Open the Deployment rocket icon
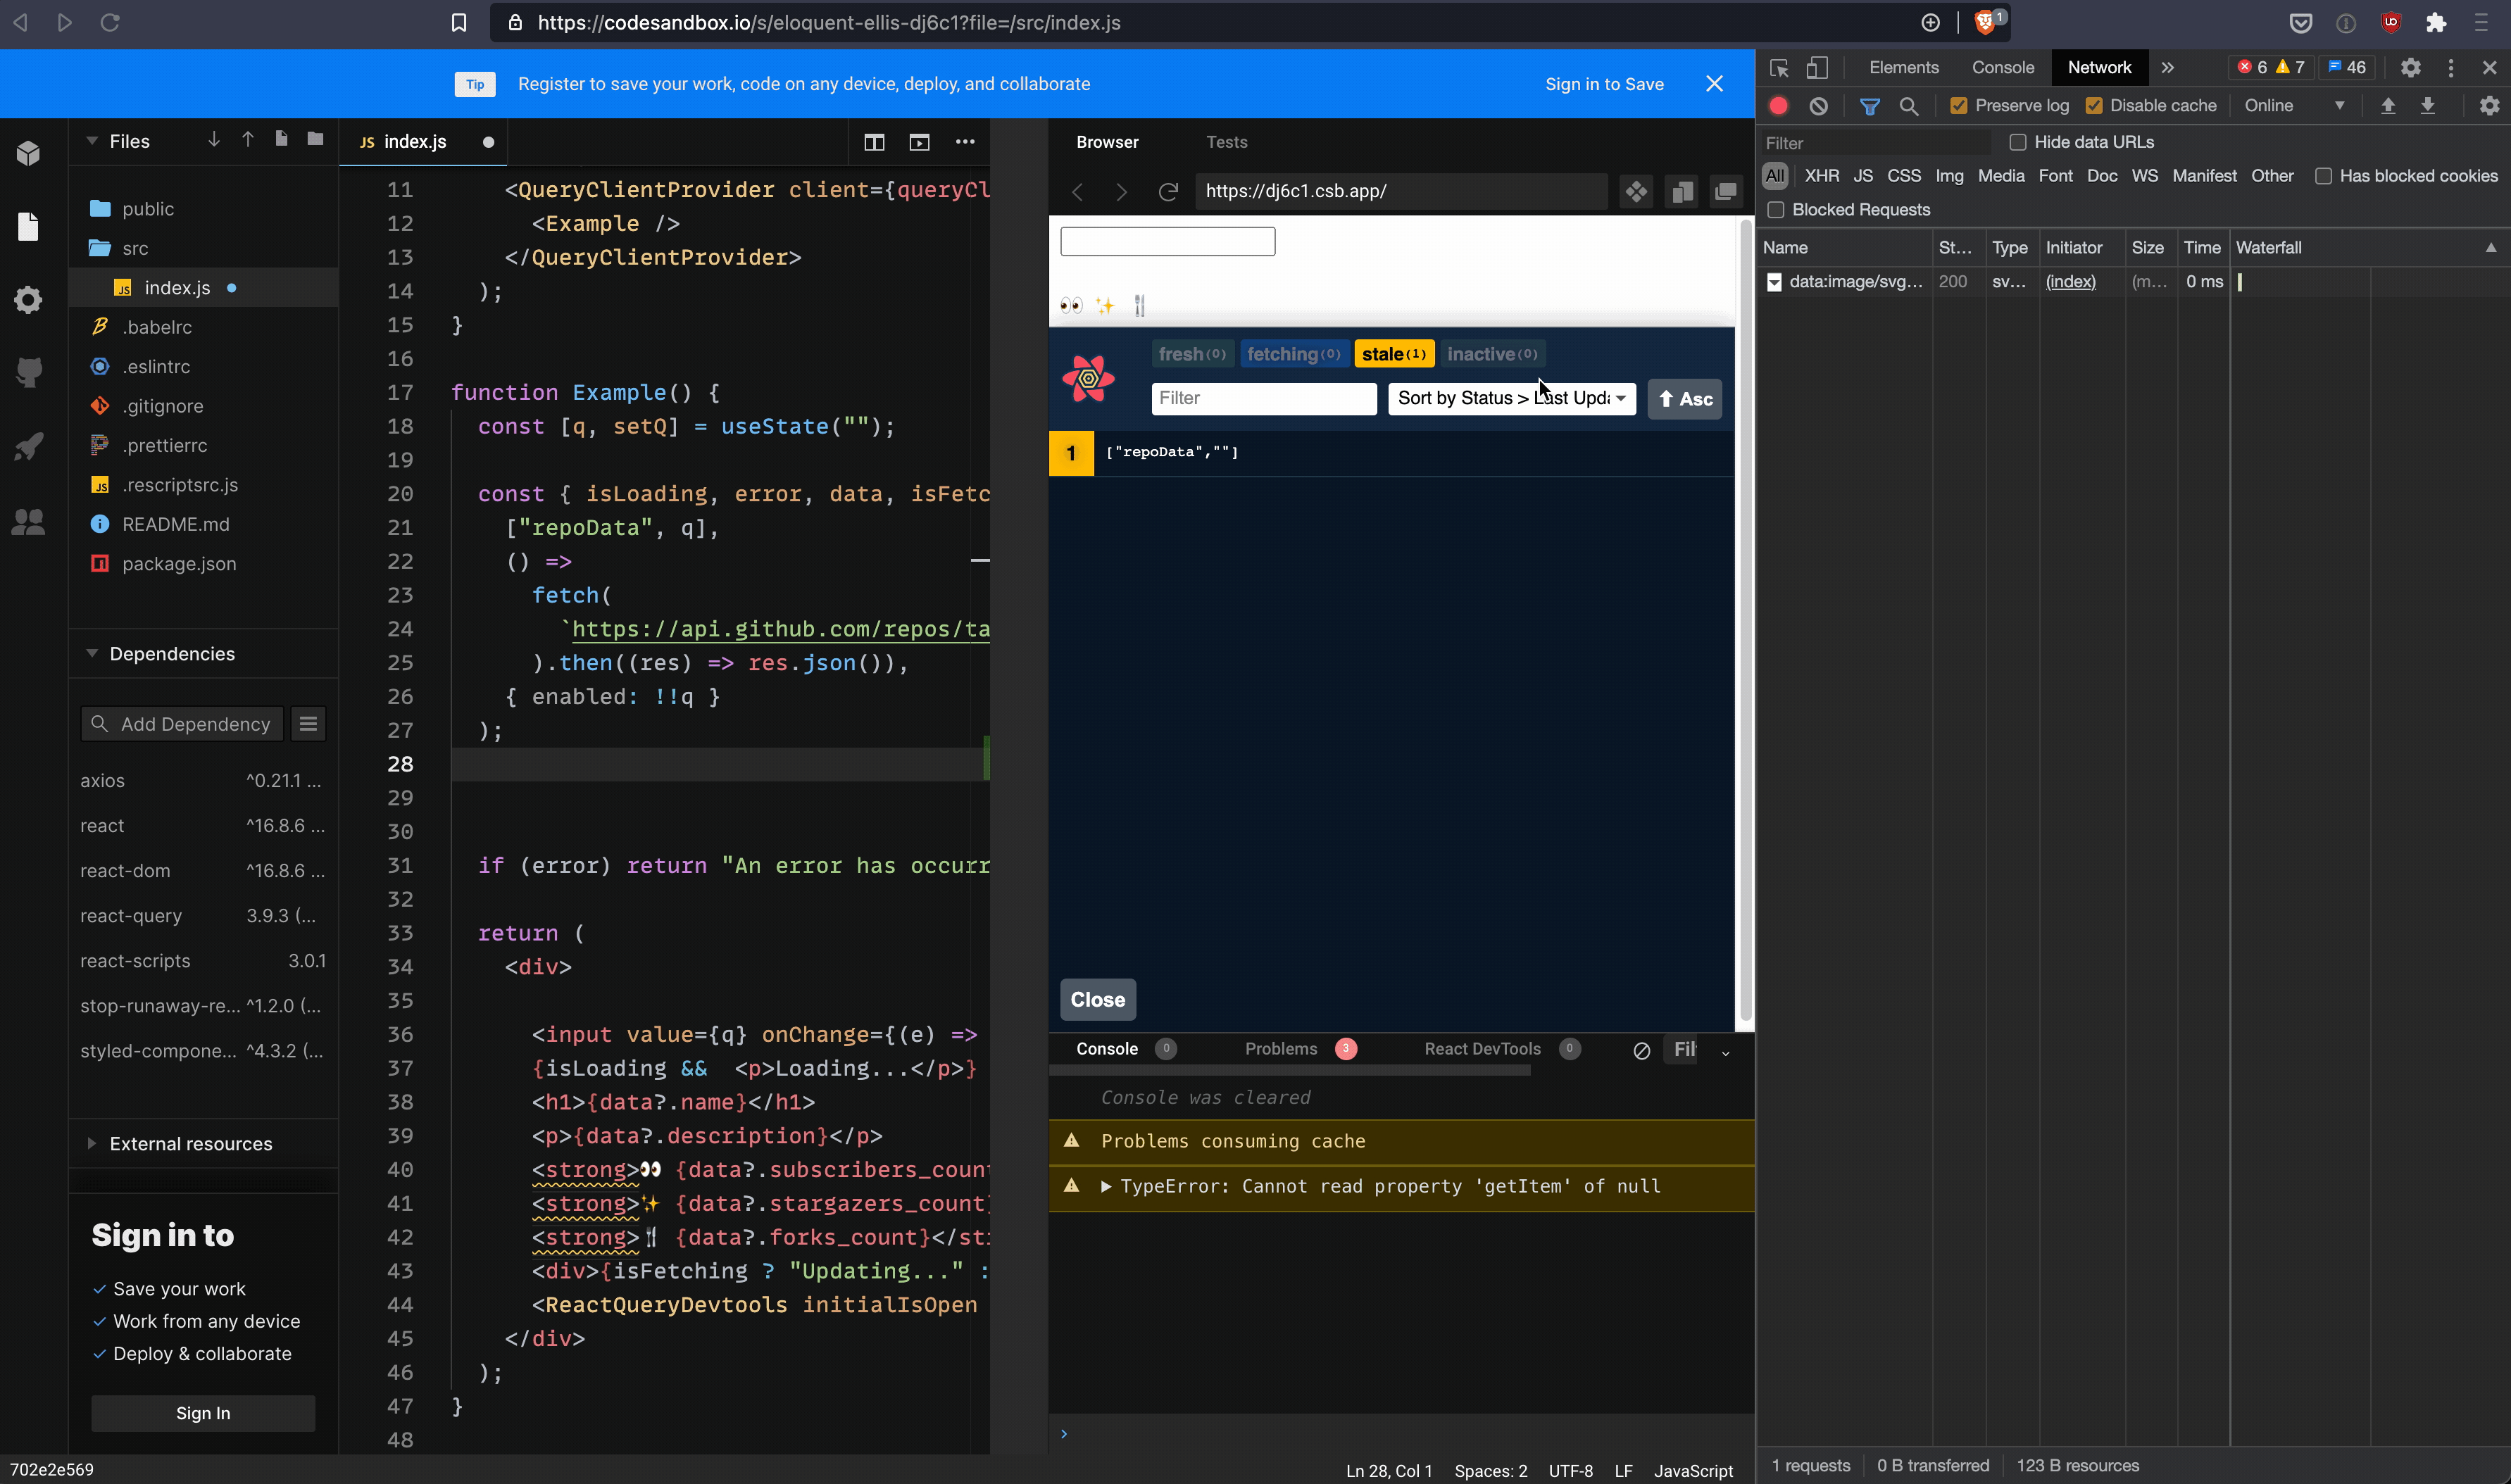This screenshot has height=1484, width=2511. coord(29,446)
